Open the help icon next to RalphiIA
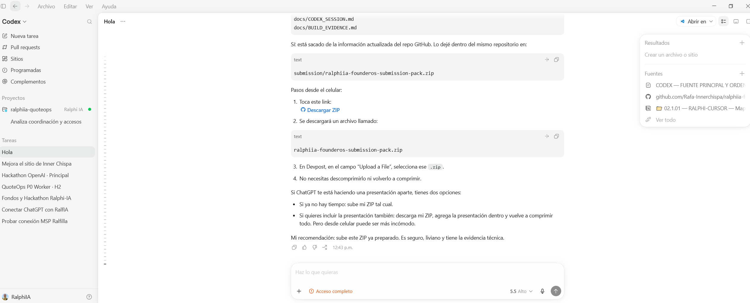The image size is (750, 303). click(89, 297)
